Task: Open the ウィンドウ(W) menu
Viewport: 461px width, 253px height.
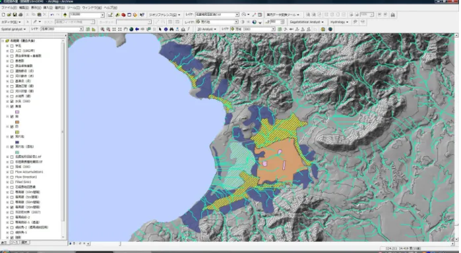Action: tap(92, 8)
